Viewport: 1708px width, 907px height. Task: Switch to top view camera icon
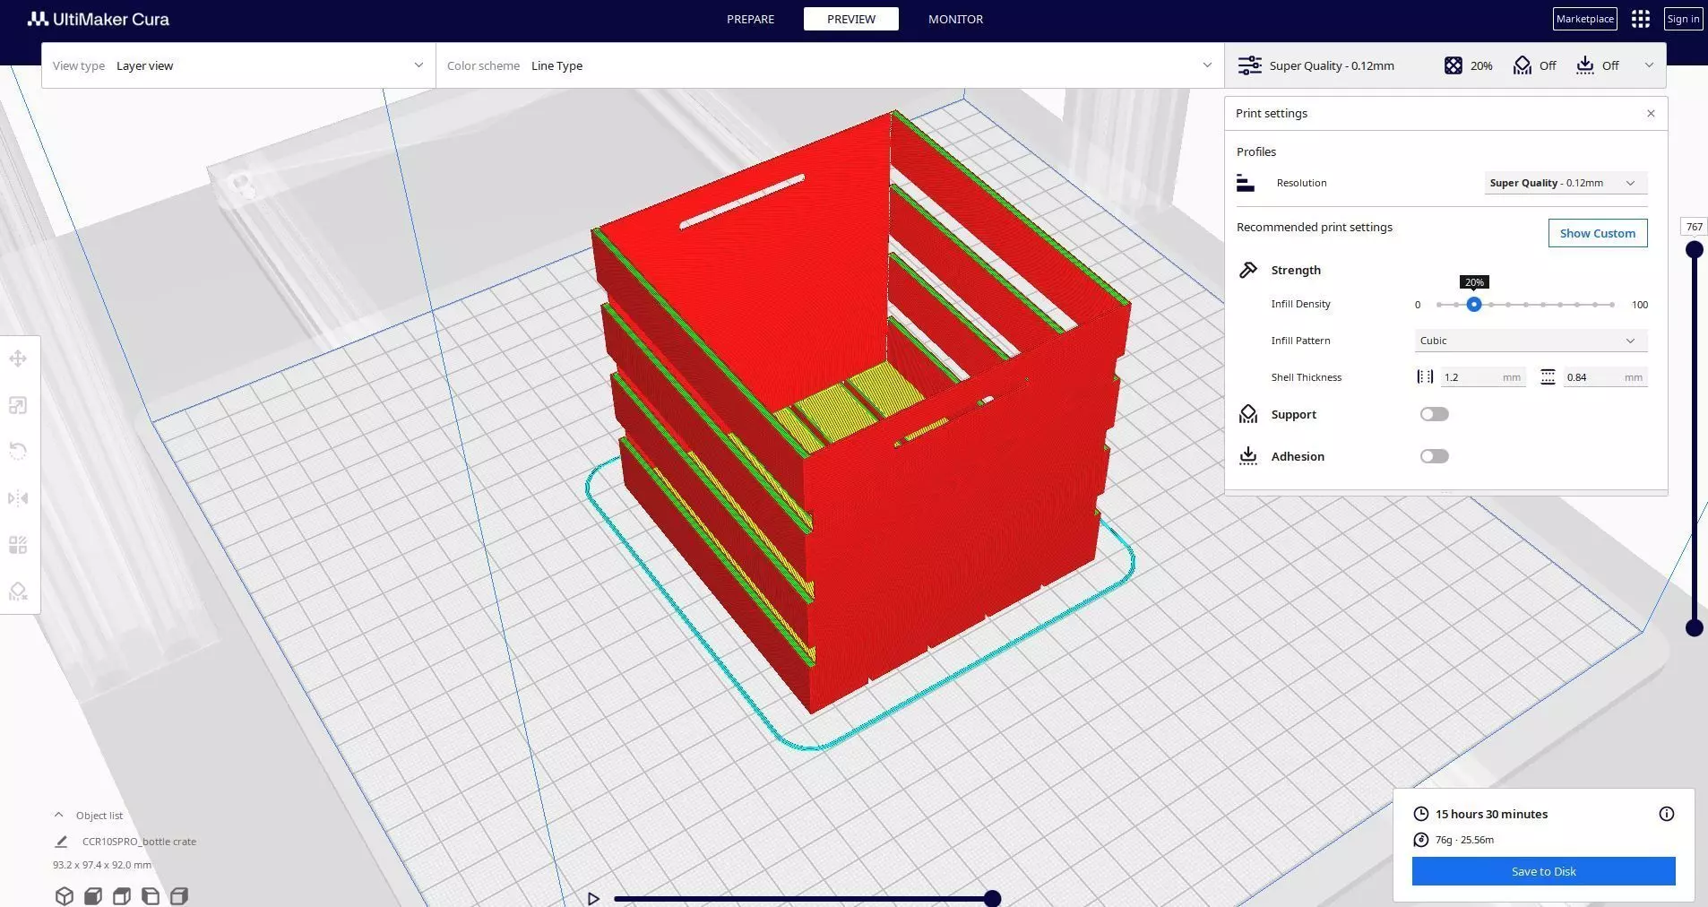point(122,895)
